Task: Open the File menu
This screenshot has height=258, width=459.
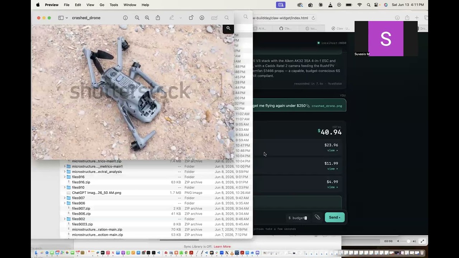Action: [x=67, y=5]
